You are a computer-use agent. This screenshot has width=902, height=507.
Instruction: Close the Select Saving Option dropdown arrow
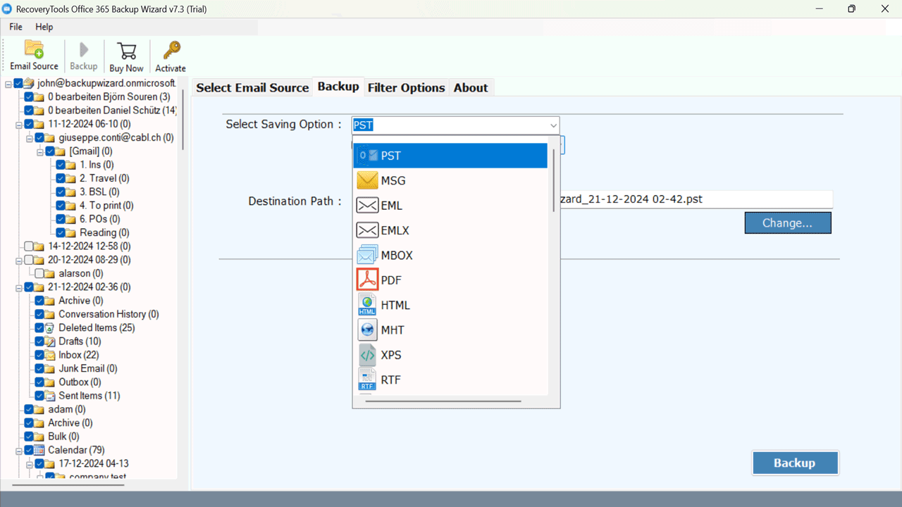pos(553,125)
